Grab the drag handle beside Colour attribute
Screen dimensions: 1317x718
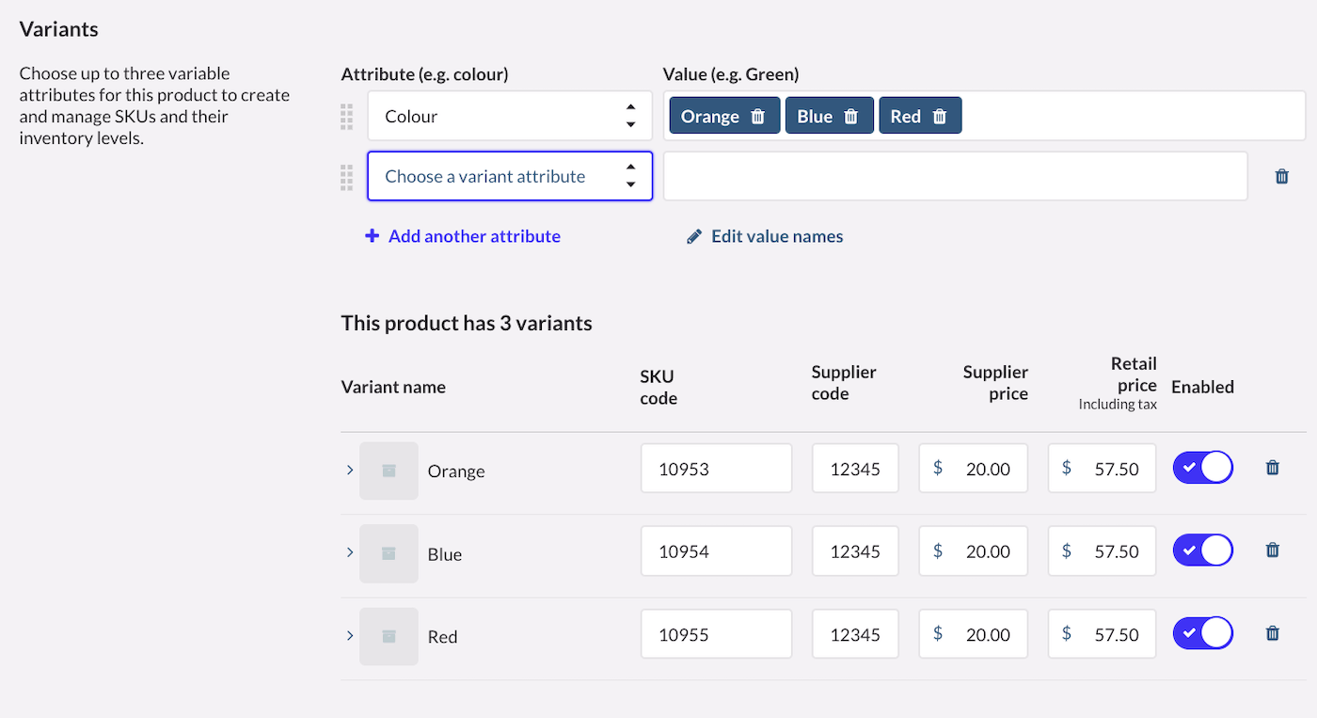point(346,117)
